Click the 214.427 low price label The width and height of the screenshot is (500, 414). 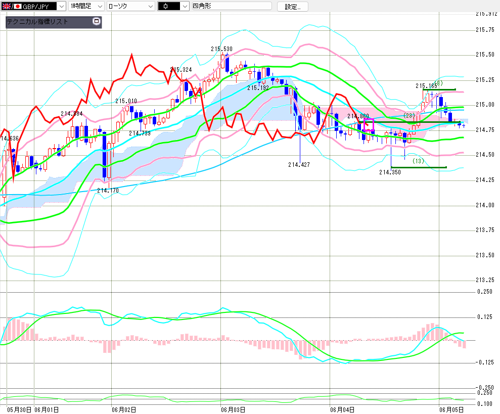(x=299, y=165)
